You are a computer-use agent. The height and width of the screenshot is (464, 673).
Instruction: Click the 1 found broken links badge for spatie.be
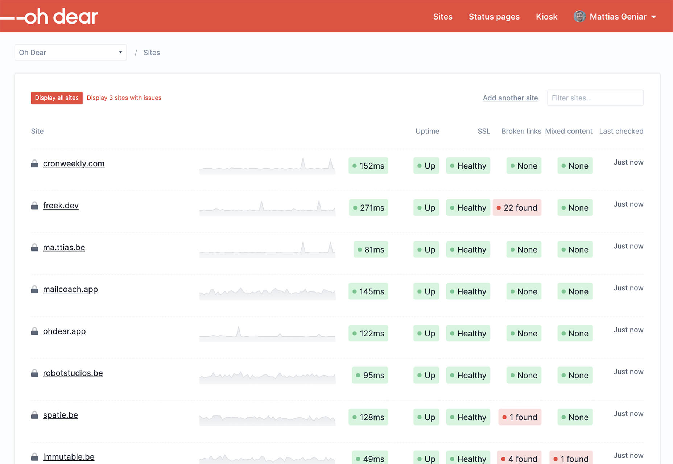coord(520,417)
